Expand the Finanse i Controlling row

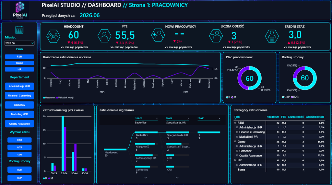237,132
